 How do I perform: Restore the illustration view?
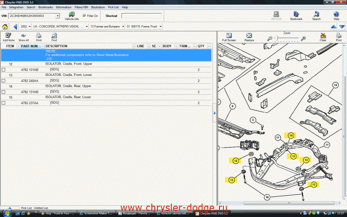click(249, 37)
